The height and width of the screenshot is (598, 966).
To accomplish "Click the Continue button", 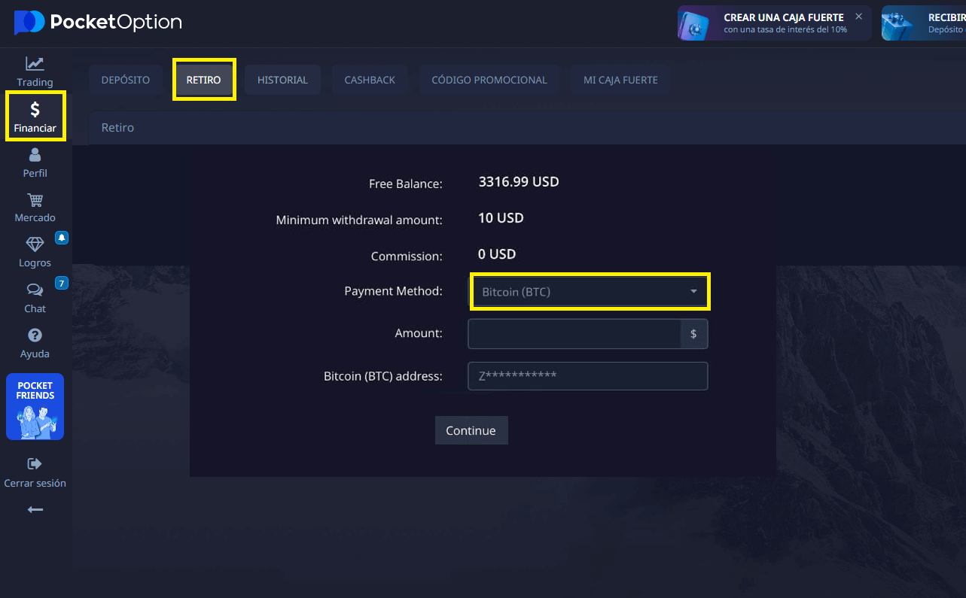I will [x=471, y=430].
